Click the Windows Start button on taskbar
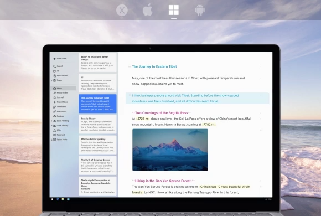The height and width of the screenshot is (216, 321). point(52,199)
